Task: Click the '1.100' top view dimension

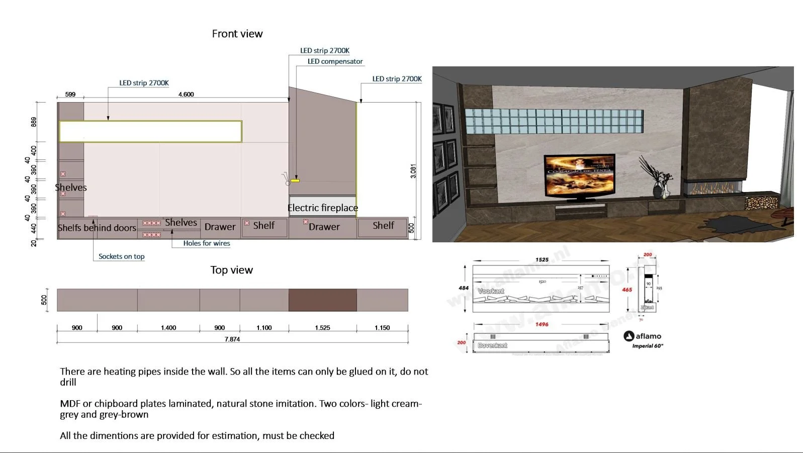Action: (264, 328)
